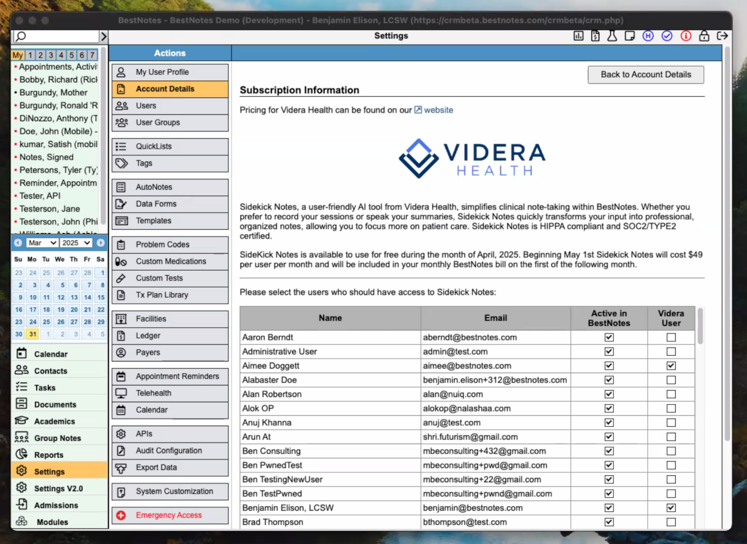Open Custom Medications action
Screen dimensions: 747x544
coord(170,261)
